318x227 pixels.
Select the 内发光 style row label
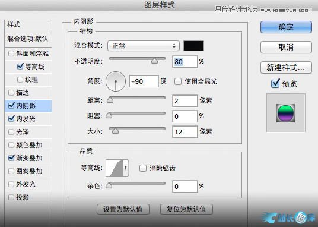click(26, 119)
